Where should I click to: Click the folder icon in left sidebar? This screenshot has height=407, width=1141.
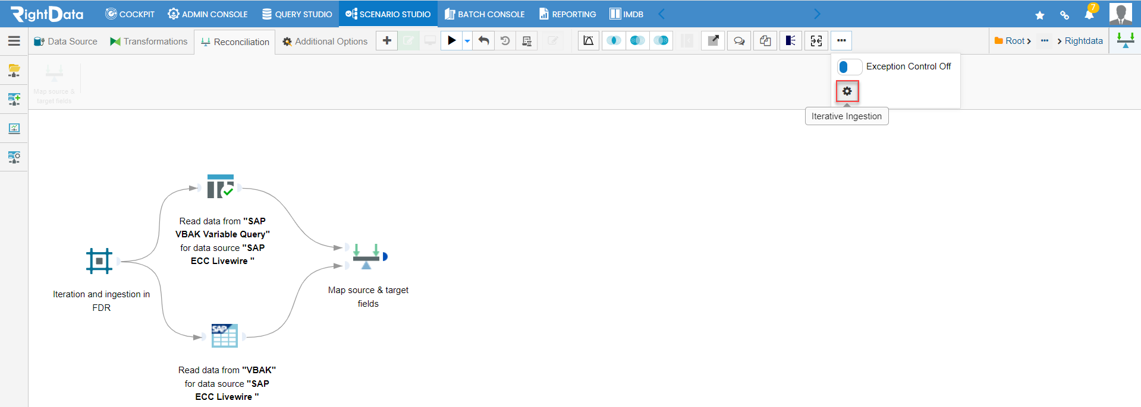[14, 71]
